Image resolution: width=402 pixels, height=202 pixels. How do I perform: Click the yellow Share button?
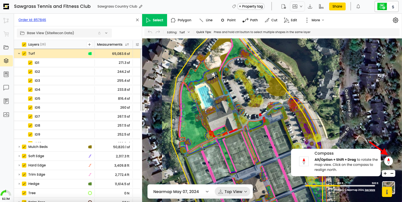click(x=337, y=6)
